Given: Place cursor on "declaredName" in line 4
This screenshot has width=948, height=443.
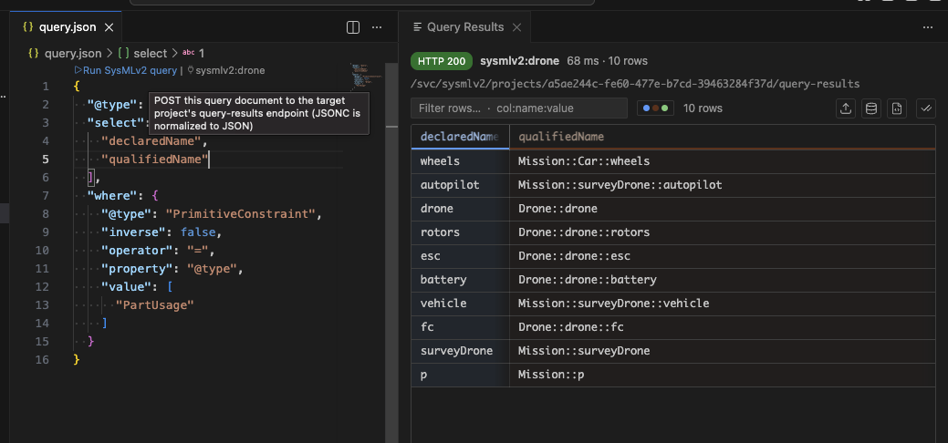Looking at the screenshot, I should tap(151, 140).
